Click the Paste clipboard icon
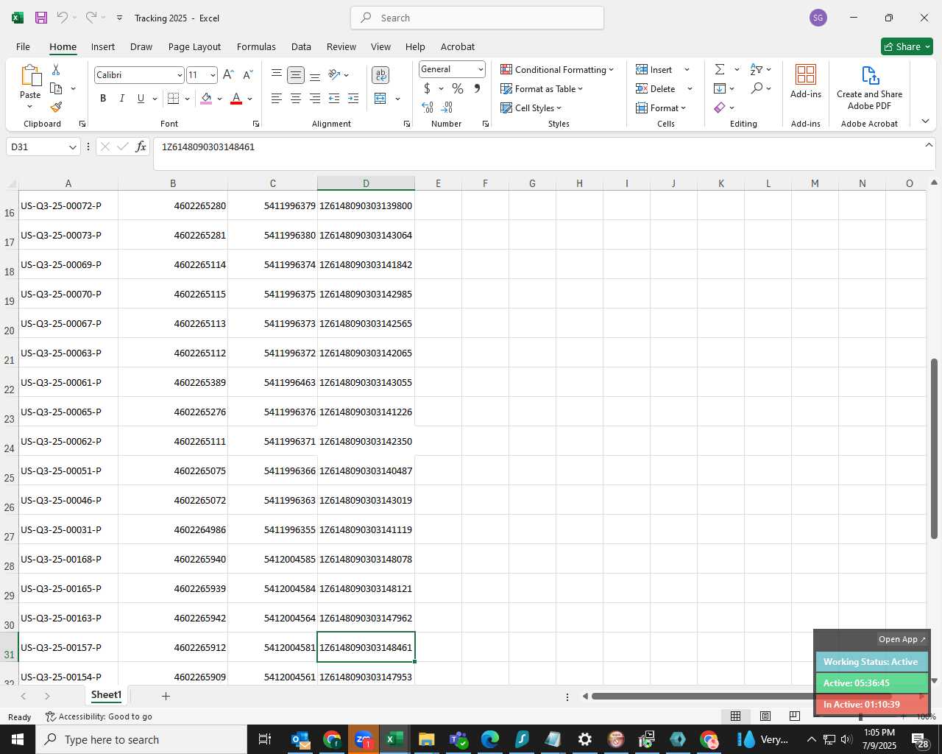This screenshot has height=754, width=942. point(30,76)
